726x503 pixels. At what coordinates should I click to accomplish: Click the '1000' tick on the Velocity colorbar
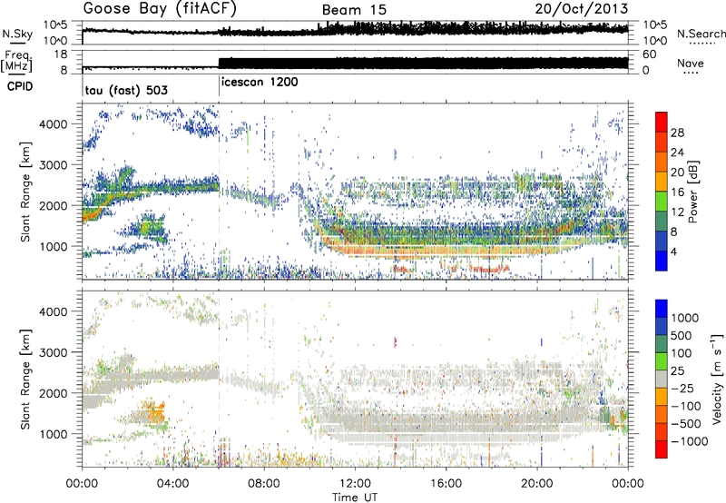pos(685,318)
